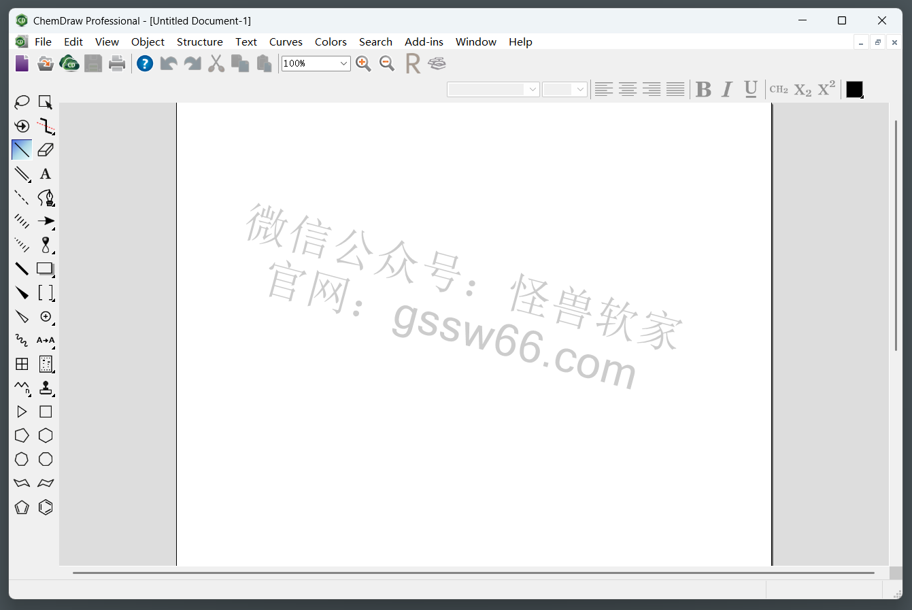The height and width of the screenshot is (610, 912).
Task: Enable centered text alignment
Action: pos(628,89)
